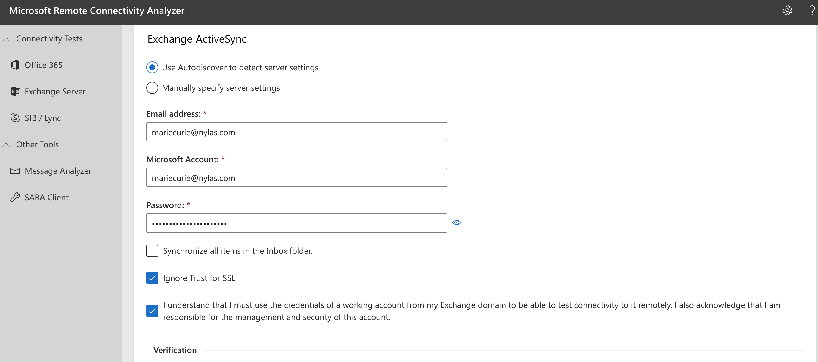Open the SfB / Lync section icon

point(15,118)
